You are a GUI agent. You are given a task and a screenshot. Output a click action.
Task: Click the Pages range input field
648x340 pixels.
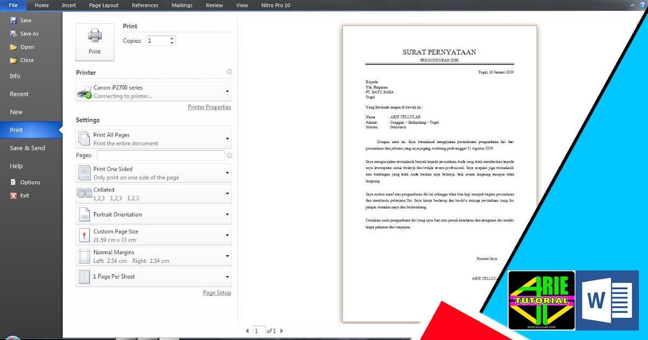click(x=160, y=155)
